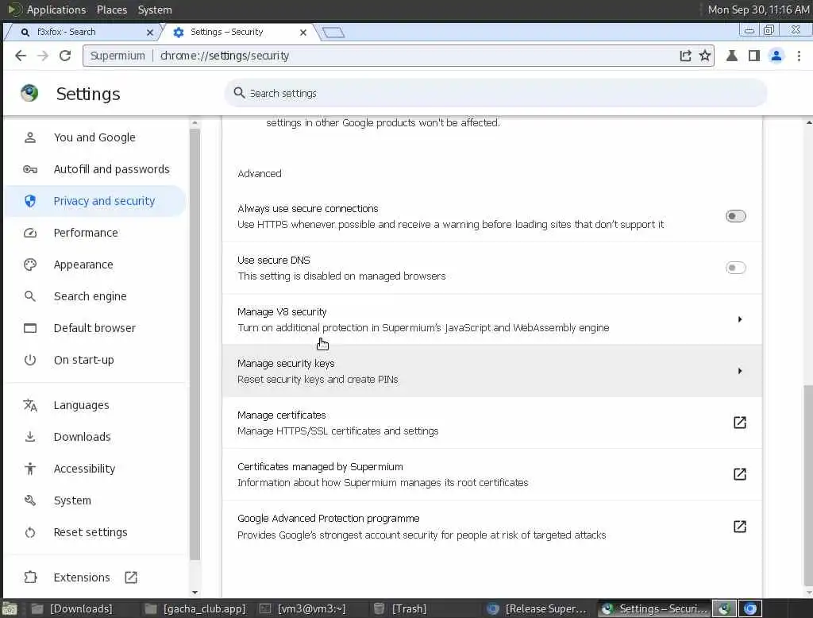Open the Applications menu in top panel
The width and height of the screenshot is (813, 618).
click(56, 10)
